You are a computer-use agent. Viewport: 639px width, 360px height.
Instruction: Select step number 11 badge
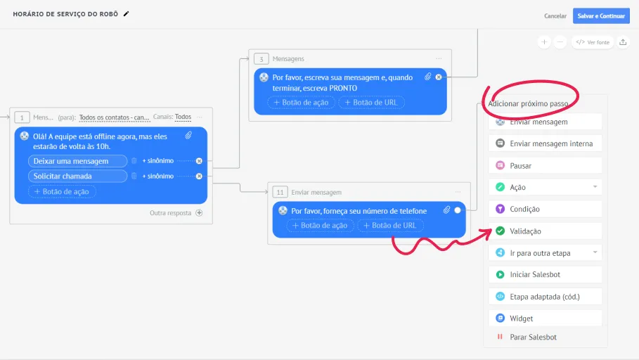280,192
